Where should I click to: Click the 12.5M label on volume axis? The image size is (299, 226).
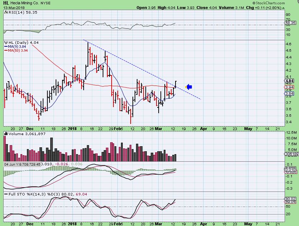[291, 132]
